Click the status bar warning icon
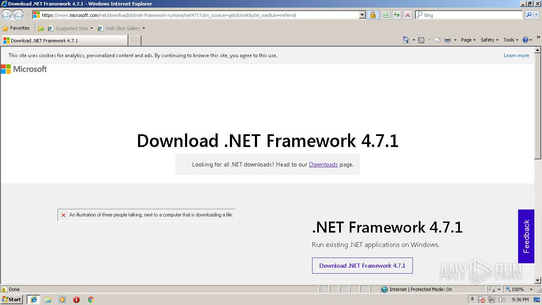Screen dimensions: 542x305 (4, 289)
